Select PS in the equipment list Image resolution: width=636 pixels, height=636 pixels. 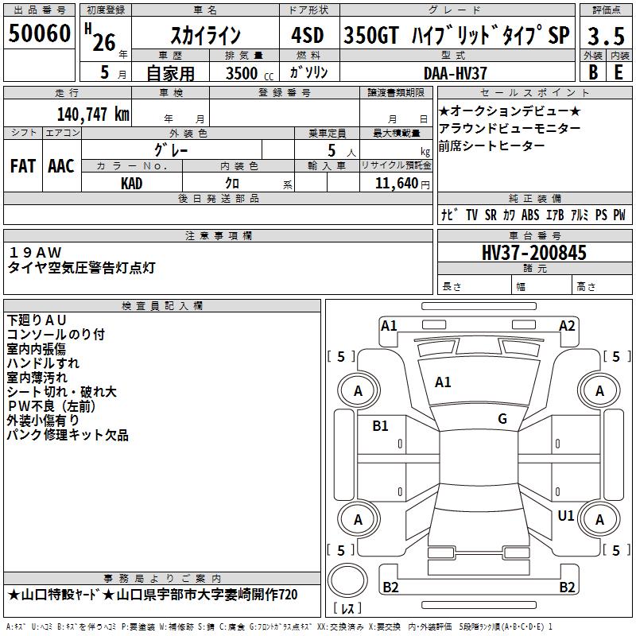click(601, 215)
